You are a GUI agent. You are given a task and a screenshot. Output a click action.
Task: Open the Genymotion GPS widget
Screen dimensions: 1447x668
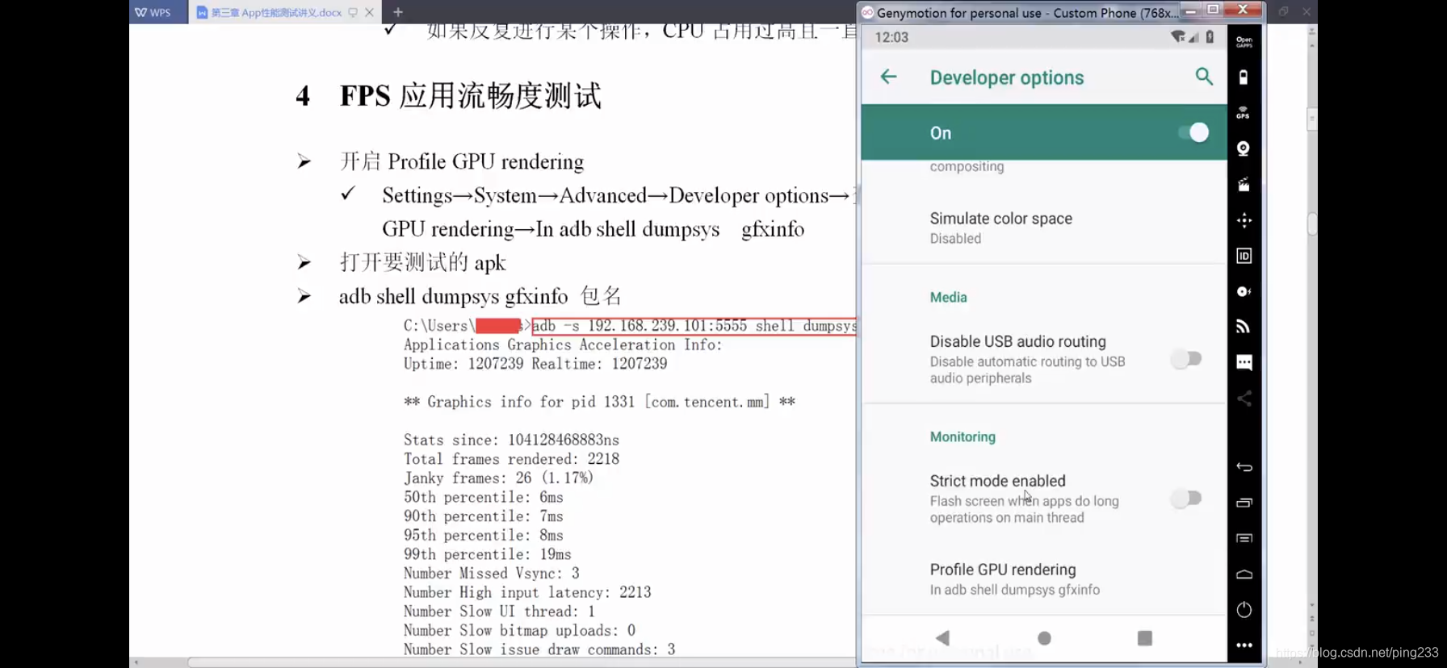pyautogui.click(x=1244, y=113)
